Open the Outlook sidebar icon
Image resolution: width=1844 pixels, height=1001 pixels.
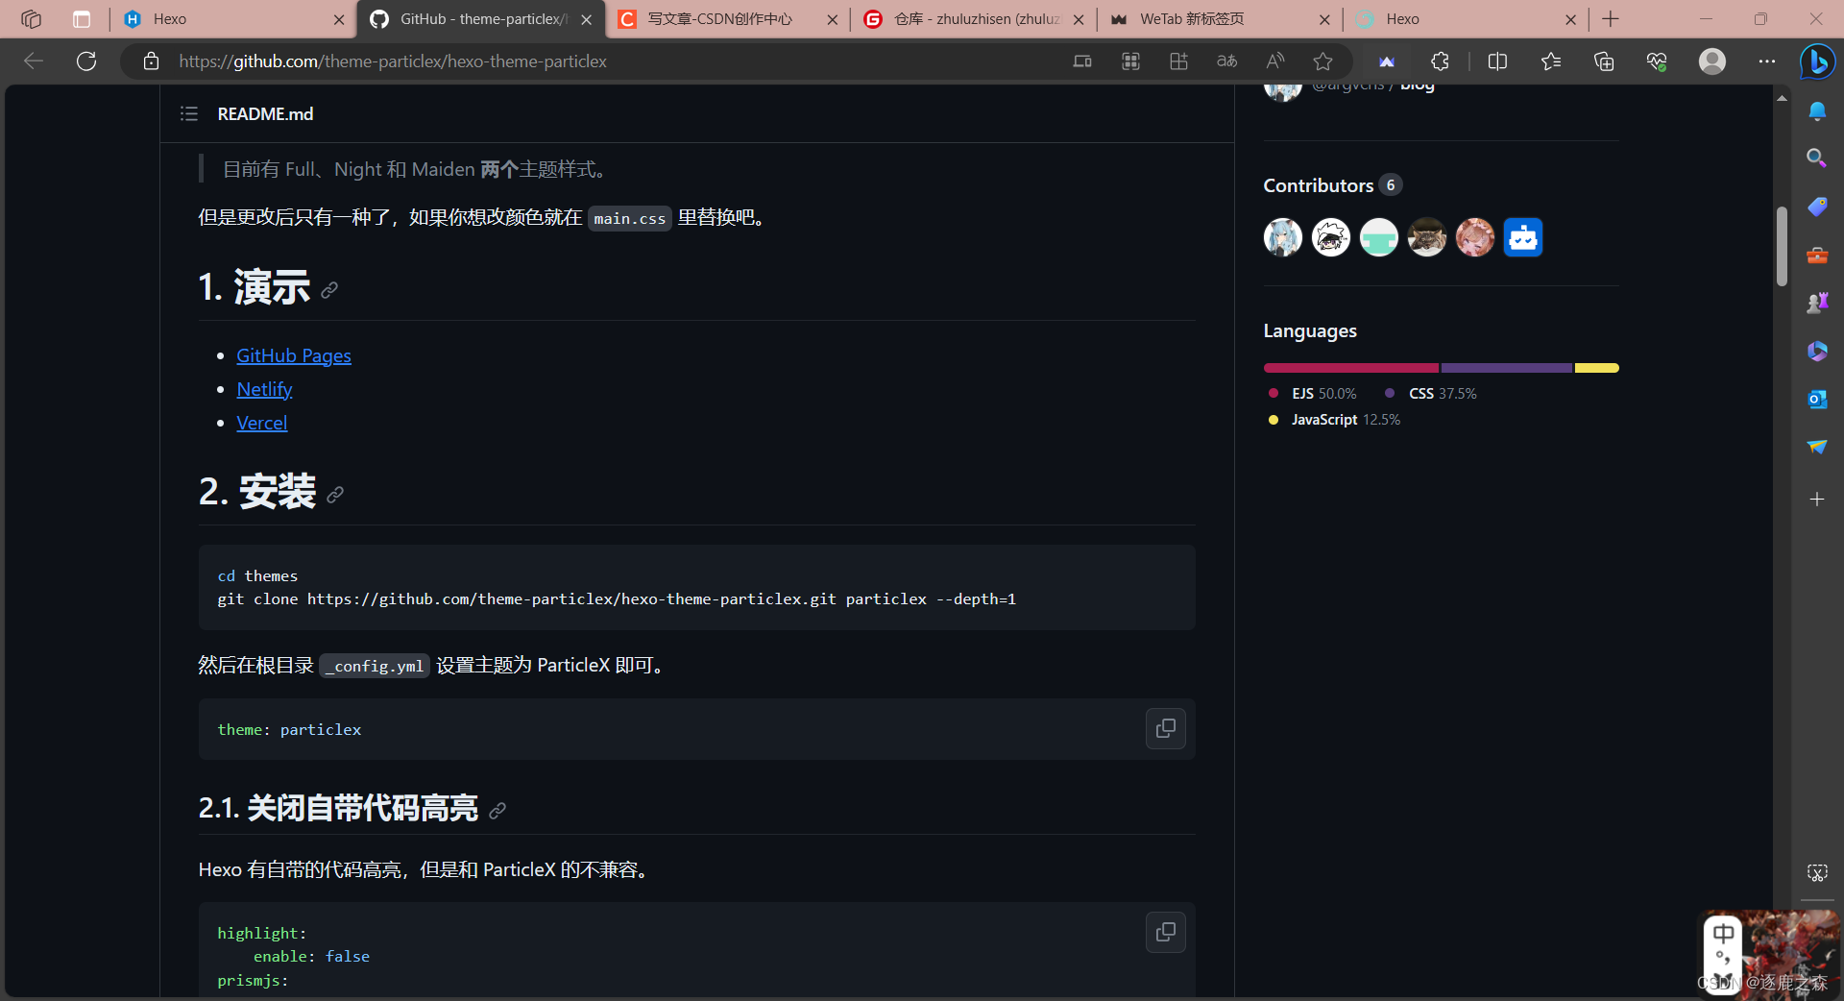click(x=1817, y=399)
